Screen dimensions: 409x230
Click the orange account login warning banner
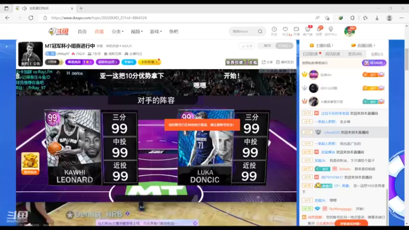pyautogui.click(x=202, y=125)
